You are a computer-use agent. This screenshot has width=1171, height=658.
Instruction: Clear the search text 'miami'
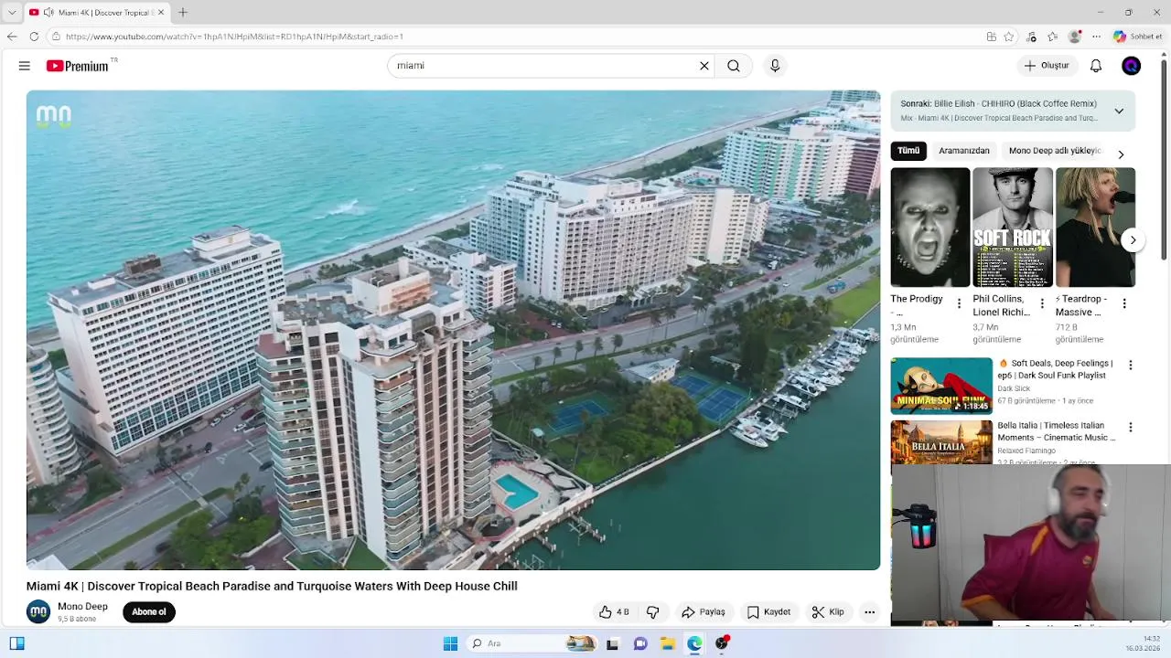click(x=704, y=66)
